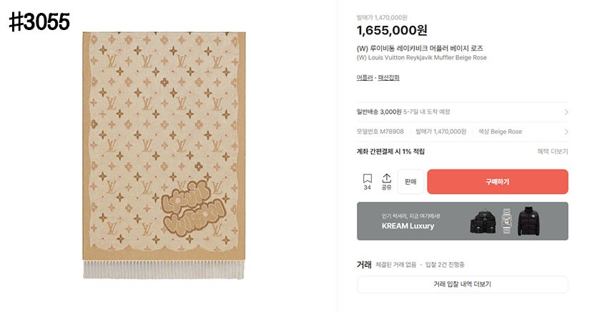
Task: Expand the model number details chevron
Action: [x=566, y=132]
